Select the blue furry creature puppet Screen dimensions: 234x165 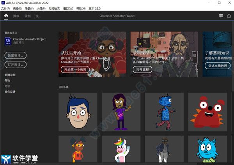click(x=207, y=149)
